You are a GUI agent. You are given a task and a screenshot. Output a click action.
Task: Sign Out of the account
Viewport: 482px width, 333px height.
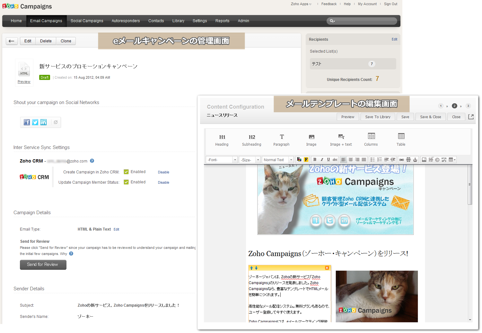pyautogui.click(x=390, y=4)
